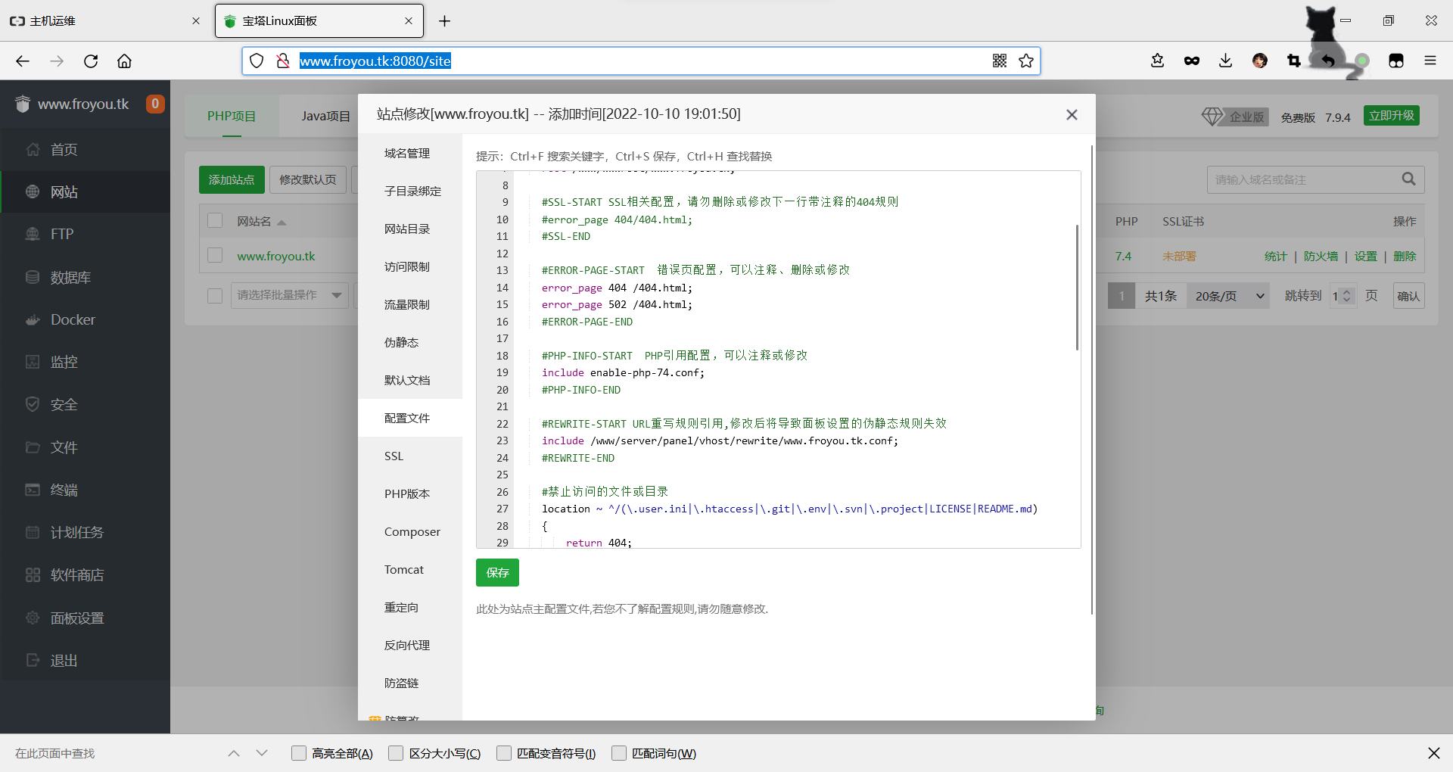Image resolution: width=1453 pixels, height=772 pixels.
Task: Click search magnifier in site list
Action: pos(1408,179)
